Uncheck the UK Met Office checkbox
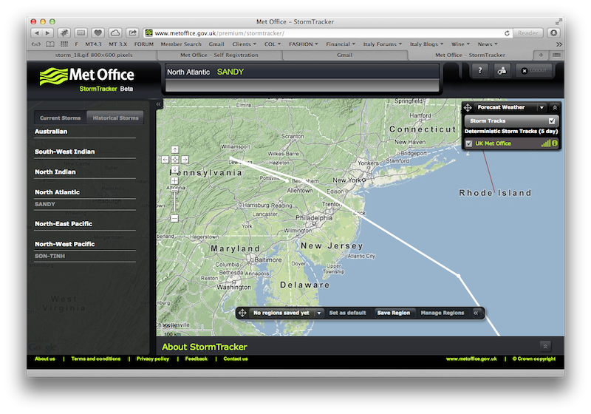The height and width of the screenshot is (414, 591). click(469, 143)
